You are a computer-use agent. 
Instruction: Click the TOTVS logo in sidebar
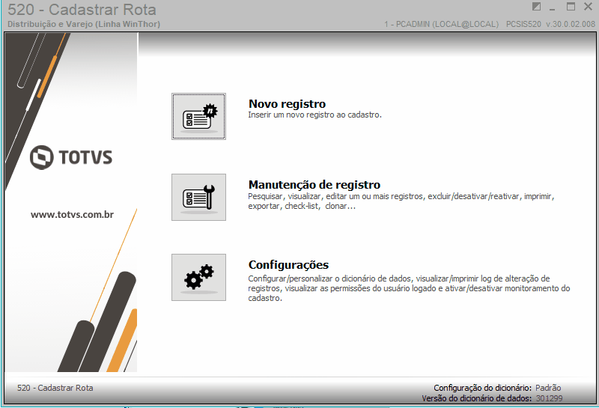tap(71, 157)
